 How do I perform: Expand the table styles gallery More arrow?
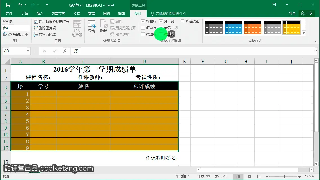[304, 33]
